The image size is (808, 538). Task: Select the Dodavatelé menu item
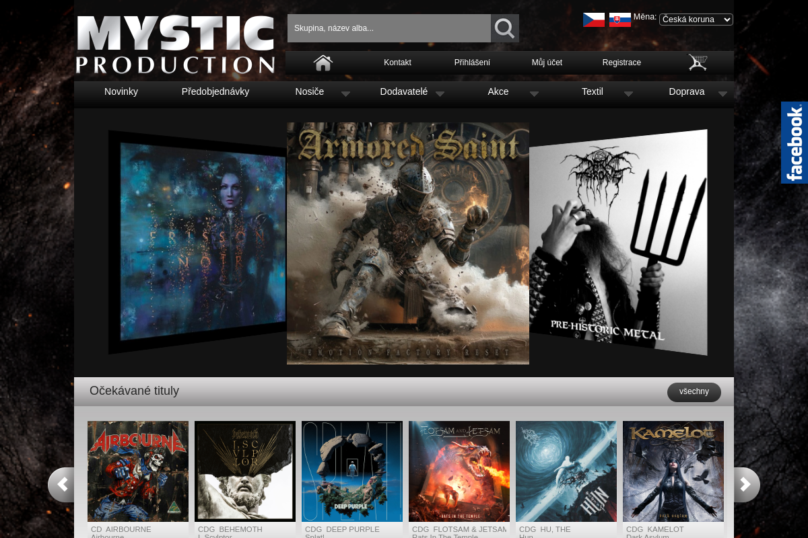pos(404,91)
